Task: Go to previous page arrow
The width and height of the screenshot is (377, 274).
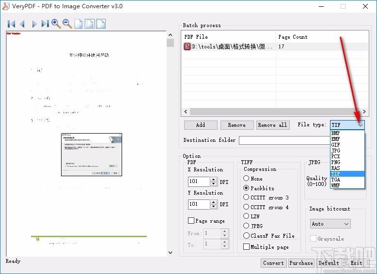Action: coord(23,24)
